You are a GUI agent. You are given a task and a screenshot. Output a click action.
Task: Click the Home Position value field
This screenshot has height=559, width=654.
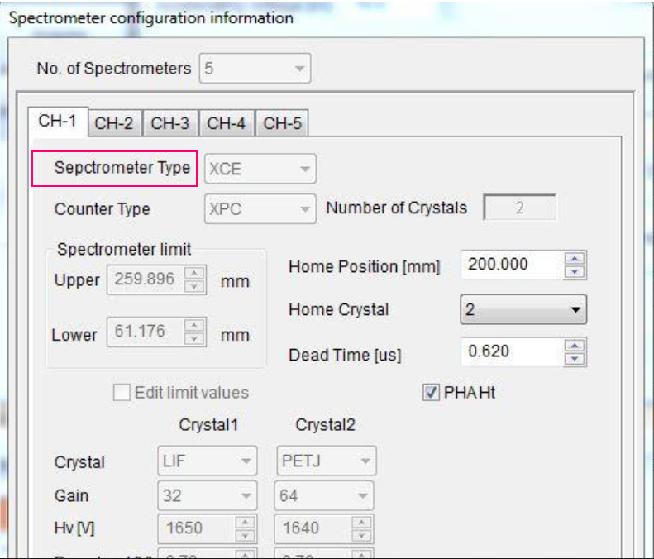pyautogui.click(x=508, y=265)
